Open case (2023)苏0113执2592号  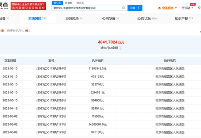tap(51, 100)
